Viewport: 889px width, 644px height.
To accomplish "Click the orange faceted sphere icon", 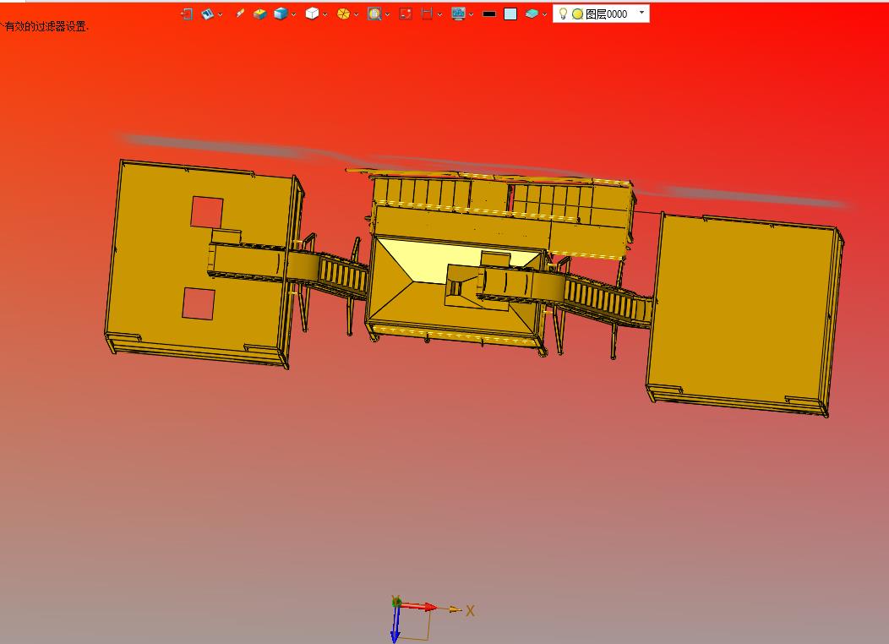I will pyautogui.click(x=343, y=14).
